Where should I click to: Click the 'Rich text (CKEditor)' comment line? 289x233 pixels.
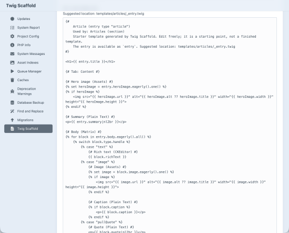pos(113,152)
